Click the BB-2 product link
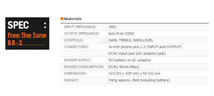The height and width of the screenshot is (96, 214). 15,43
